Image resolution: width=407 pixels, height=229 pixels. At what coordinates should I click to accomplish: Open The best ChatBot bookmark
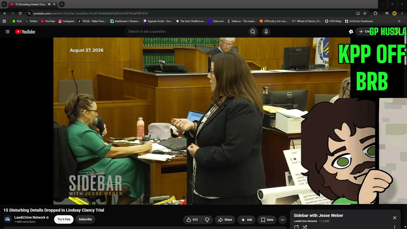[190, 21]
